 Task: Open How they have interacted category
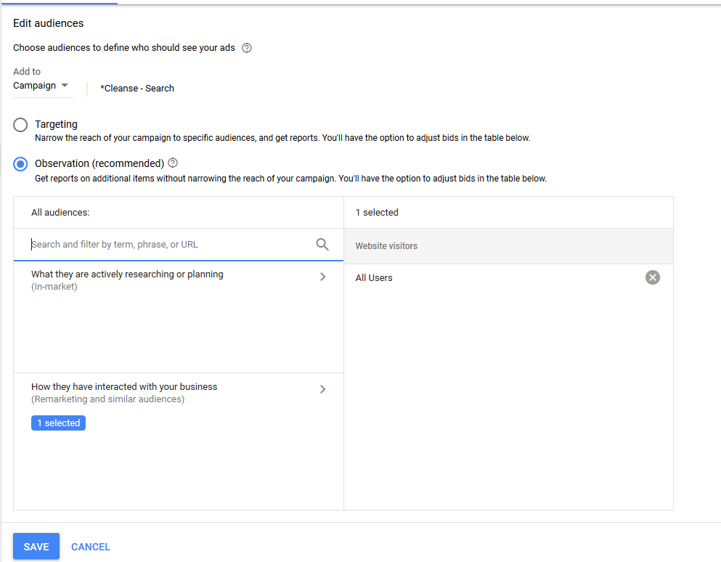pos(179,393)
